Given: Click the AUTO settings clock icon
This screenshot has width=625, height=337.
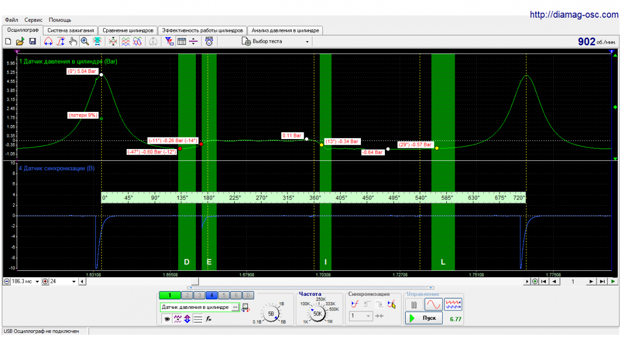Looking at the screenshot, I should [x=209, y=41].
